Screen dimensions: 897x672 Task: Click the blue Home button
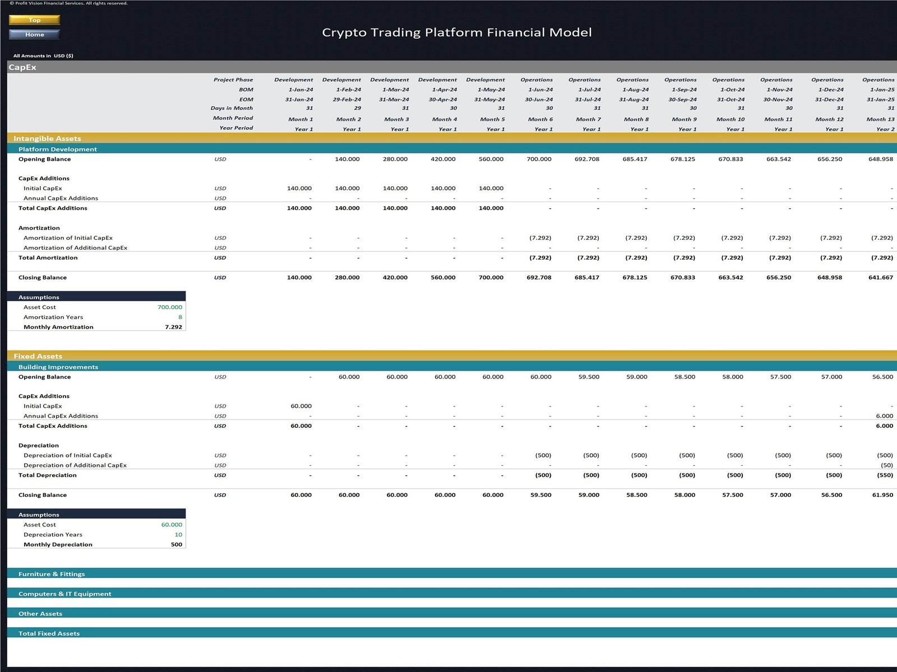click(x=34, y=35)
